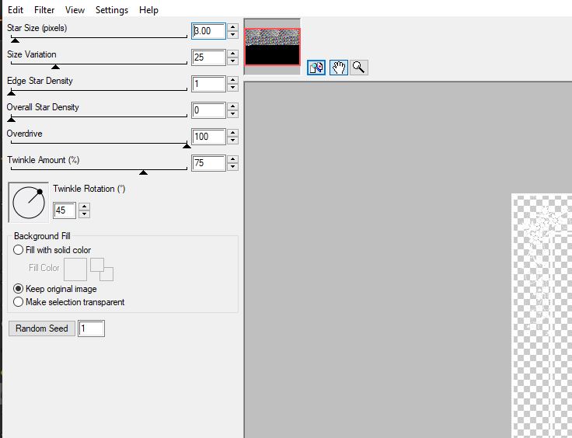
Task: Click the Star Size slider handle
Action: coord(15,40)
